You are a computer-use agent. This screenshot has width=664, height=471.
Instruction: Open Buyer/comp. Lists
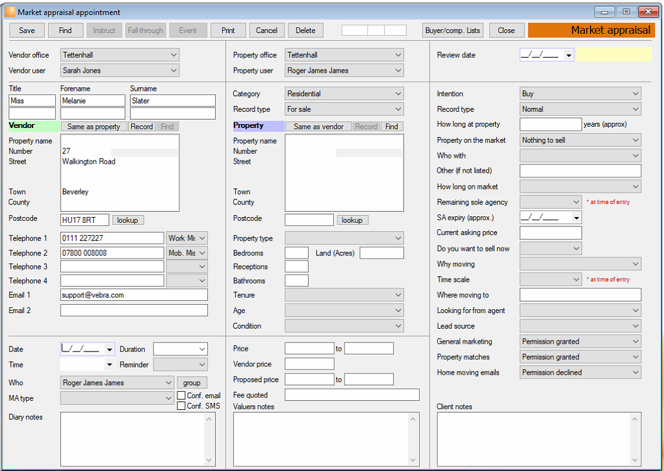point(453,31)
